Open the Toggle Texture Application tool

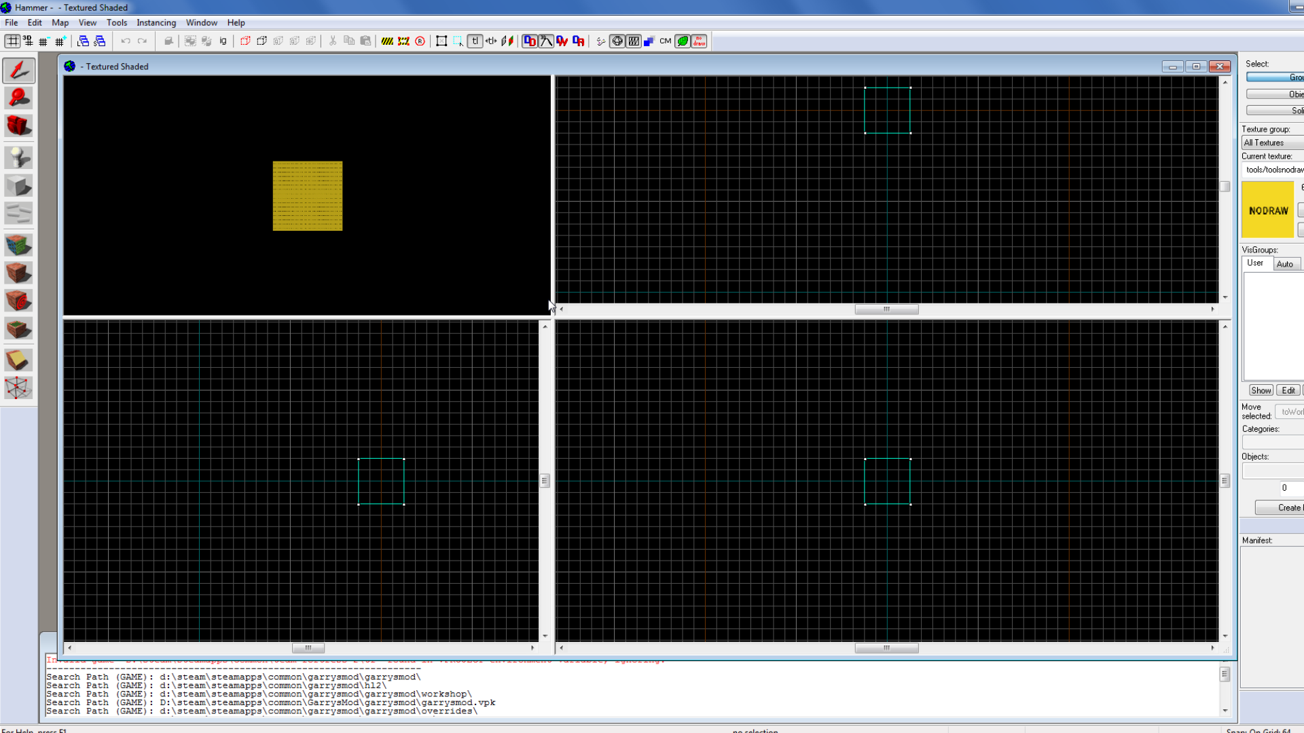[x=18, y=245]
